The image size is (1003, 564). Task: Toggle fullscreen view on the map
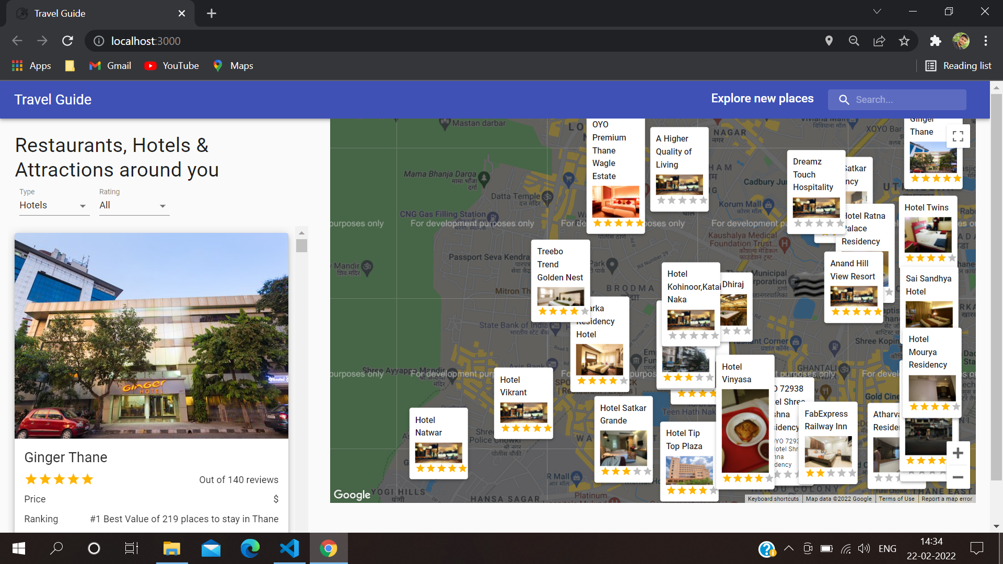[958, 136]
